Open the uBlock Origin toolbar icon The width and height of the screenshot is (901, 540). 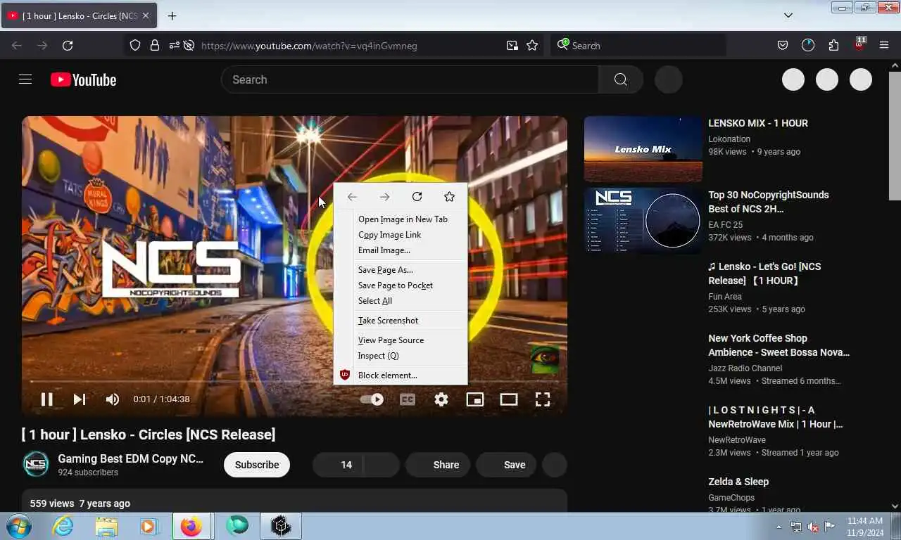pos(859,44)
